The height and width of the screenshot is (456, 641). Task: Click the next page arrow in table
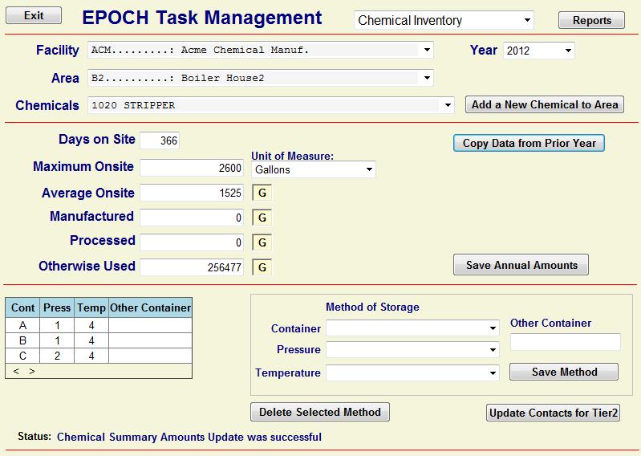tap(32, 371)
